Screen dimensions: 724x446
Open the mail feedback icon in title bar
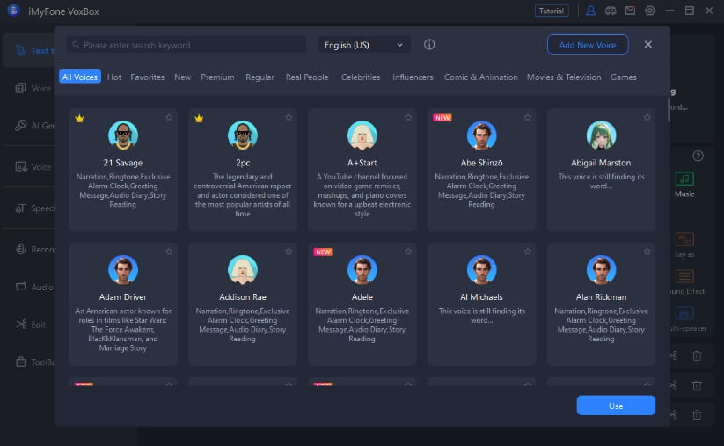click(630, 11)
